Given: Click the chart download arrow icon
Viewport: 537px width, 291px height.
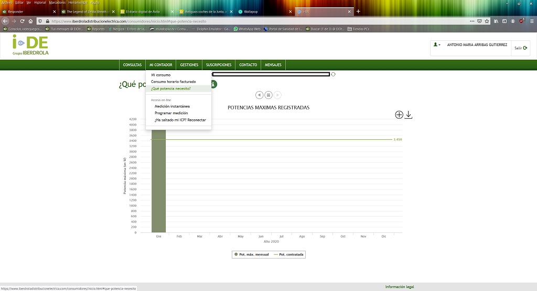Looking at the screenshot, I should (x=409, y=115).
